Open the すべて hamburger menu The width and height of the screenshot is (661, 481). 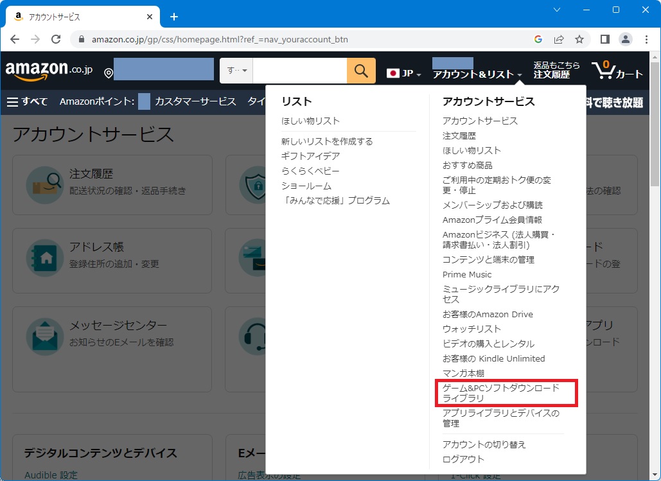pyautogui.click(x=28, y=101)
